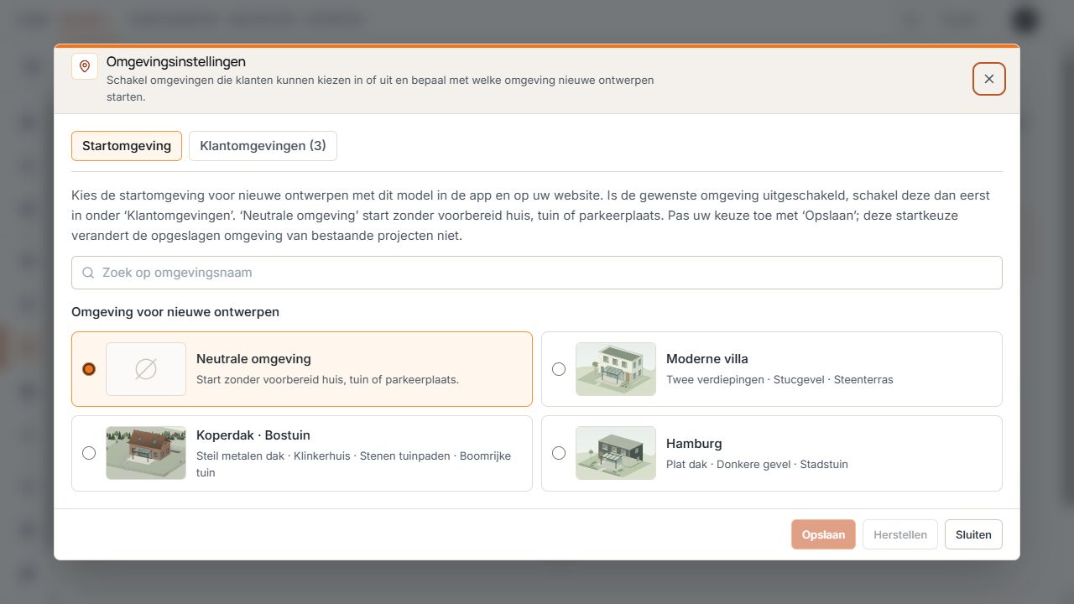Image resolution: width=1074 pixels, height=604 pixels.
Task: Click the 'Moderne villa' title text
Action: coord(707,359)
